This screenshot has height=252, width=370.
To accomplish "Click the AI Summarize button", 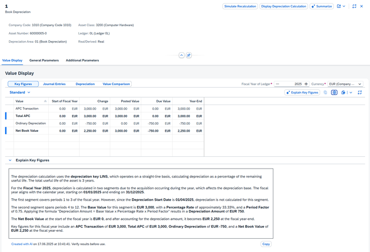I will coord(321,6).
